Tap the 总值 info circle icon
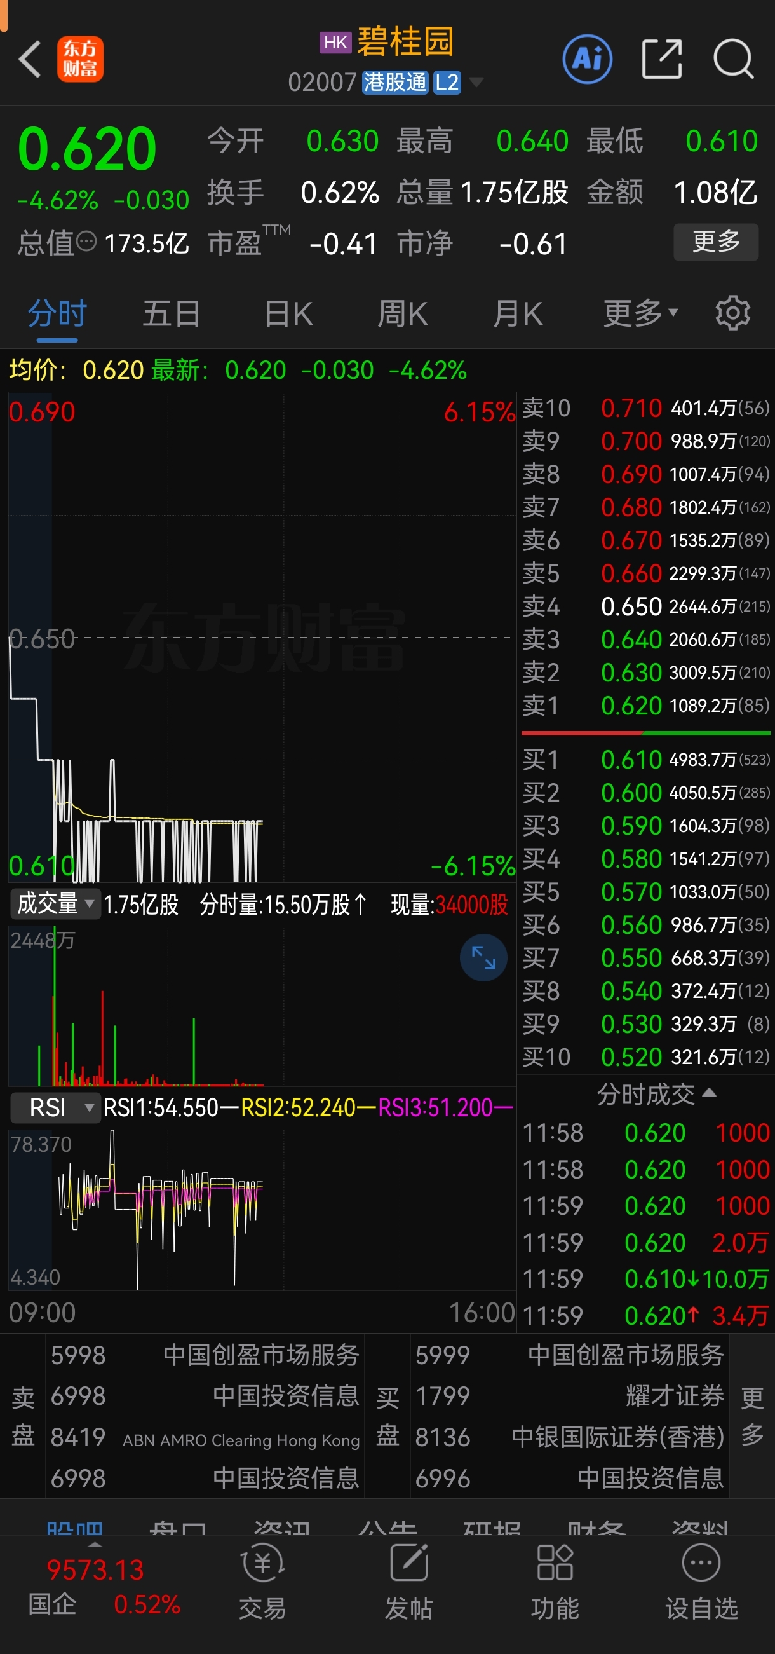 pos(86,242)
